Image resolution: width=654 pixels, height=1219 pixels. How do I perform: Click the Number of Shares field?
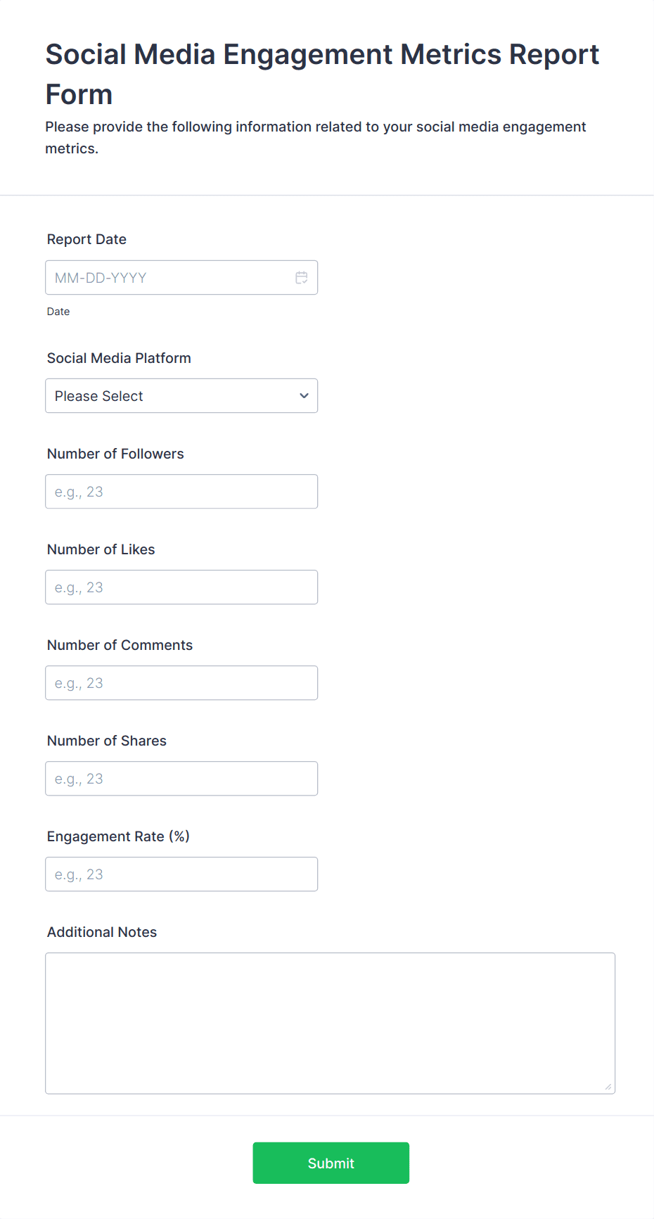181,779
